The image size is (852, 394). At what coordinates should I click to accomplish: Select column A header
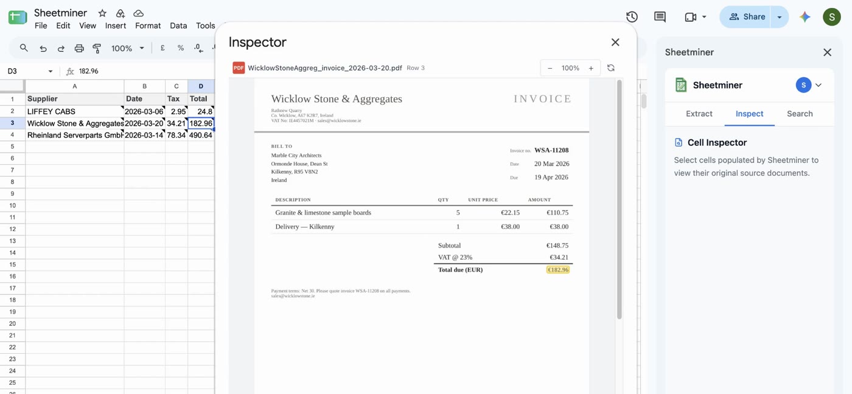tap(75, 86)
